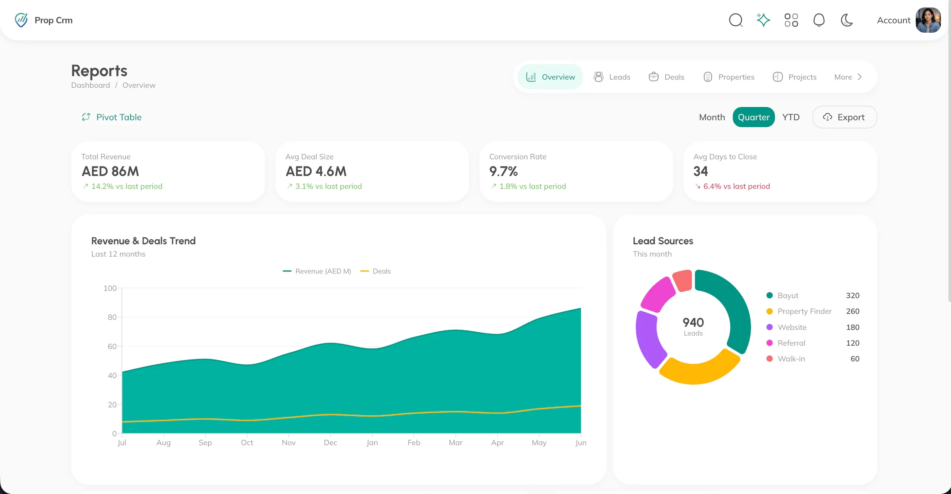Screen dimensions: 951x494
Task: Click the Export button
Action: [844, 117]
